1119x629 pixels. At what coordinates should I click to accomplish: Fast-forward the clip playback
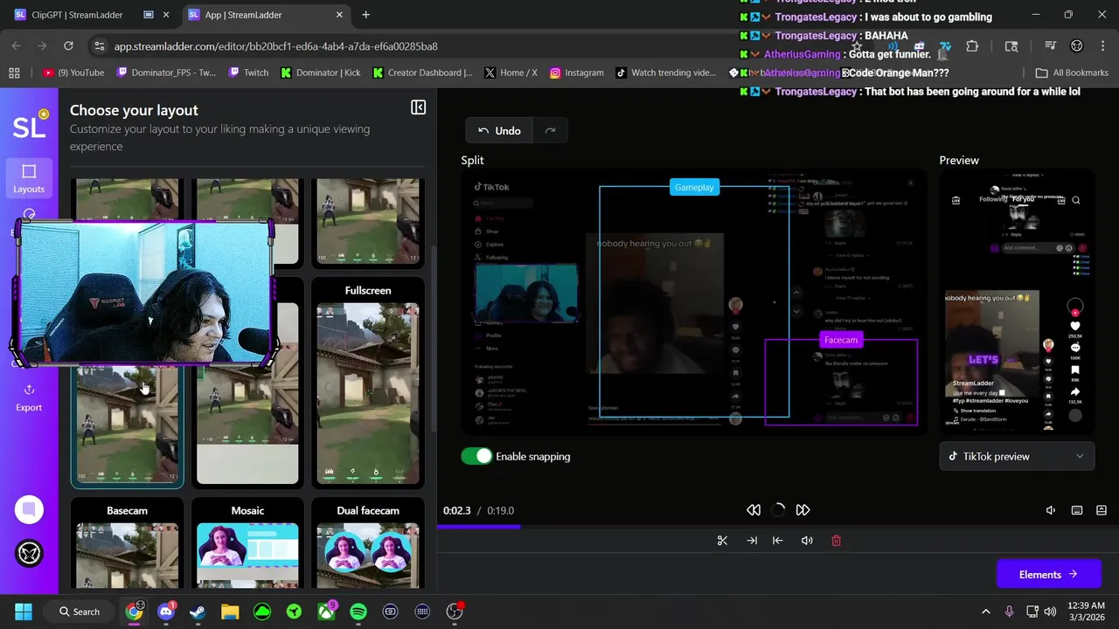click(x=803, y=510)
